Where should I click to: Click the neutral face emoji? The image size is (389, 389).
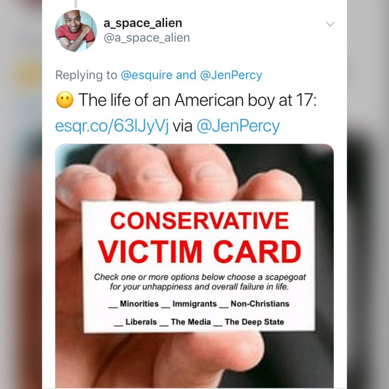click(x=65, y=100)
